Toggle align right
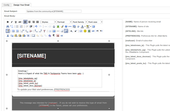This screenshot has height=111, width=170. pos(33,22)
